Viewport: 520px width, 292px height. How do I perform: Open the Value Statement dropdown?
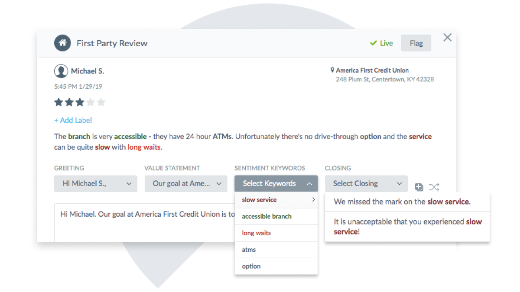click(186, 183)
